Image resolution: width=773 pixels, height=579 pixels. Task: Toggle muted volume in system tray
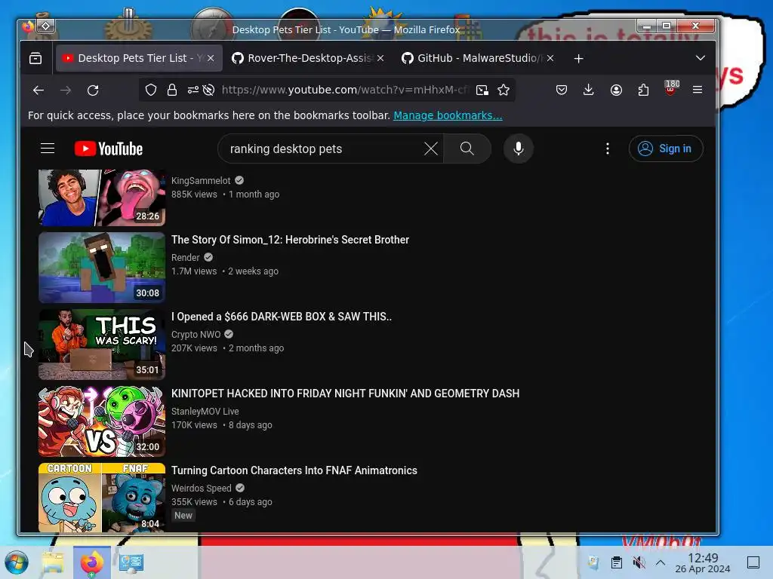coord(639,562)
